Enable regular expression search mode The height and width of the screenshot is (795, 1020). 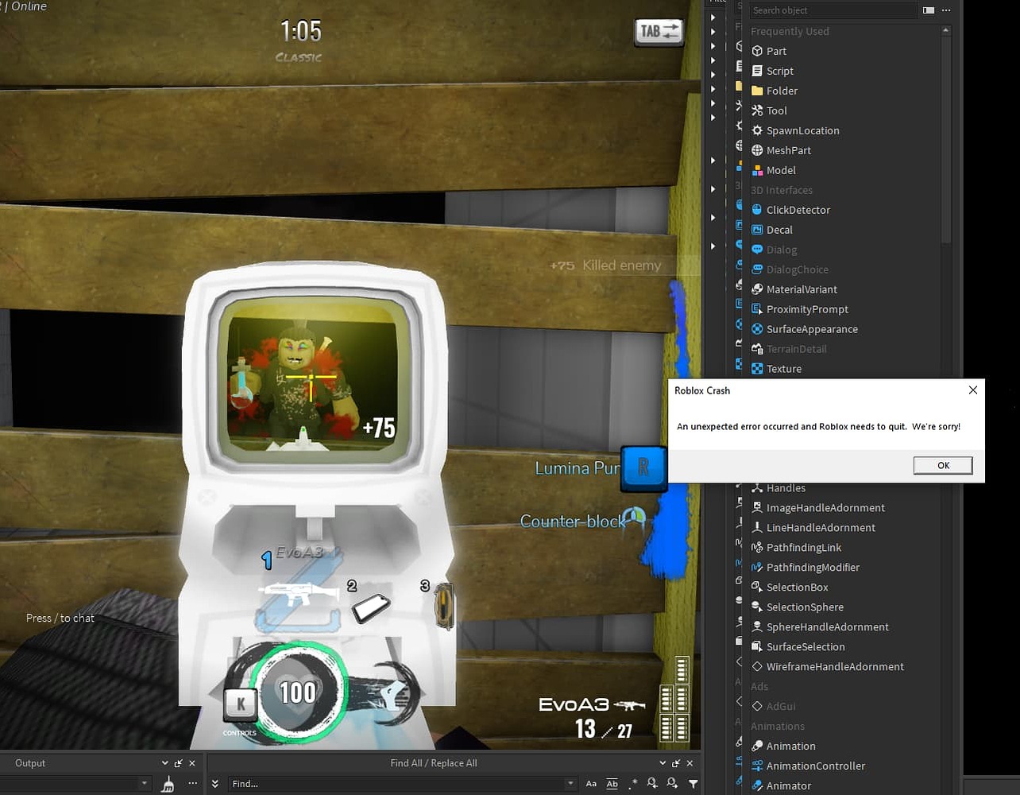pyautogui.click(x=633, y=784)
